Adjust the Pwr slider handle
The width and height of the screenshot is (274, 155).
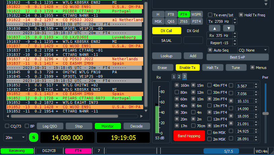(x=266, y=113)
